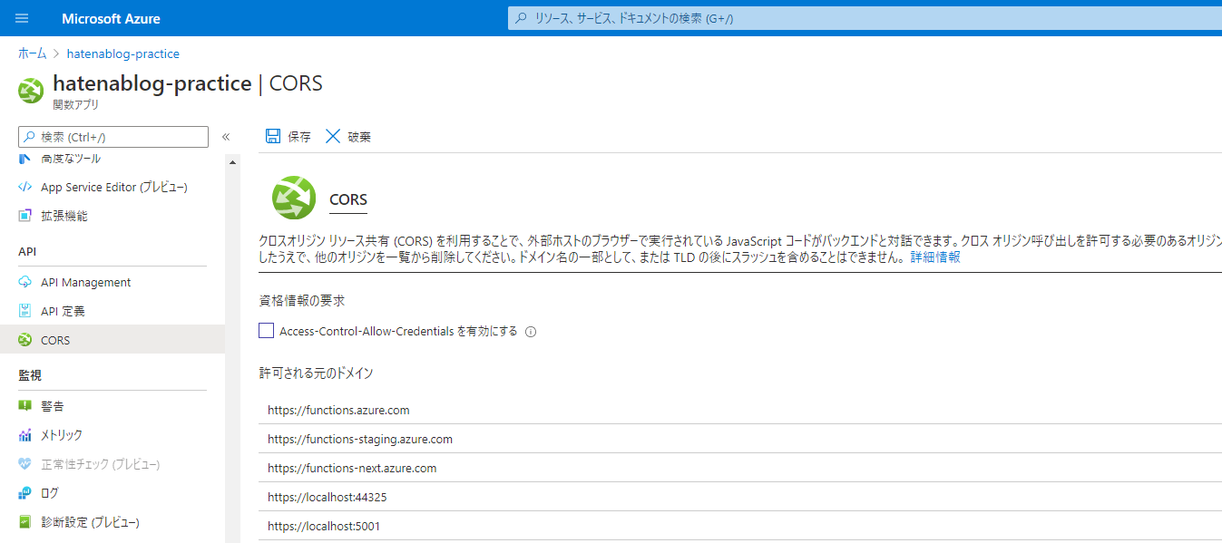Click the ログ logs icon

(x=24, y=493)
